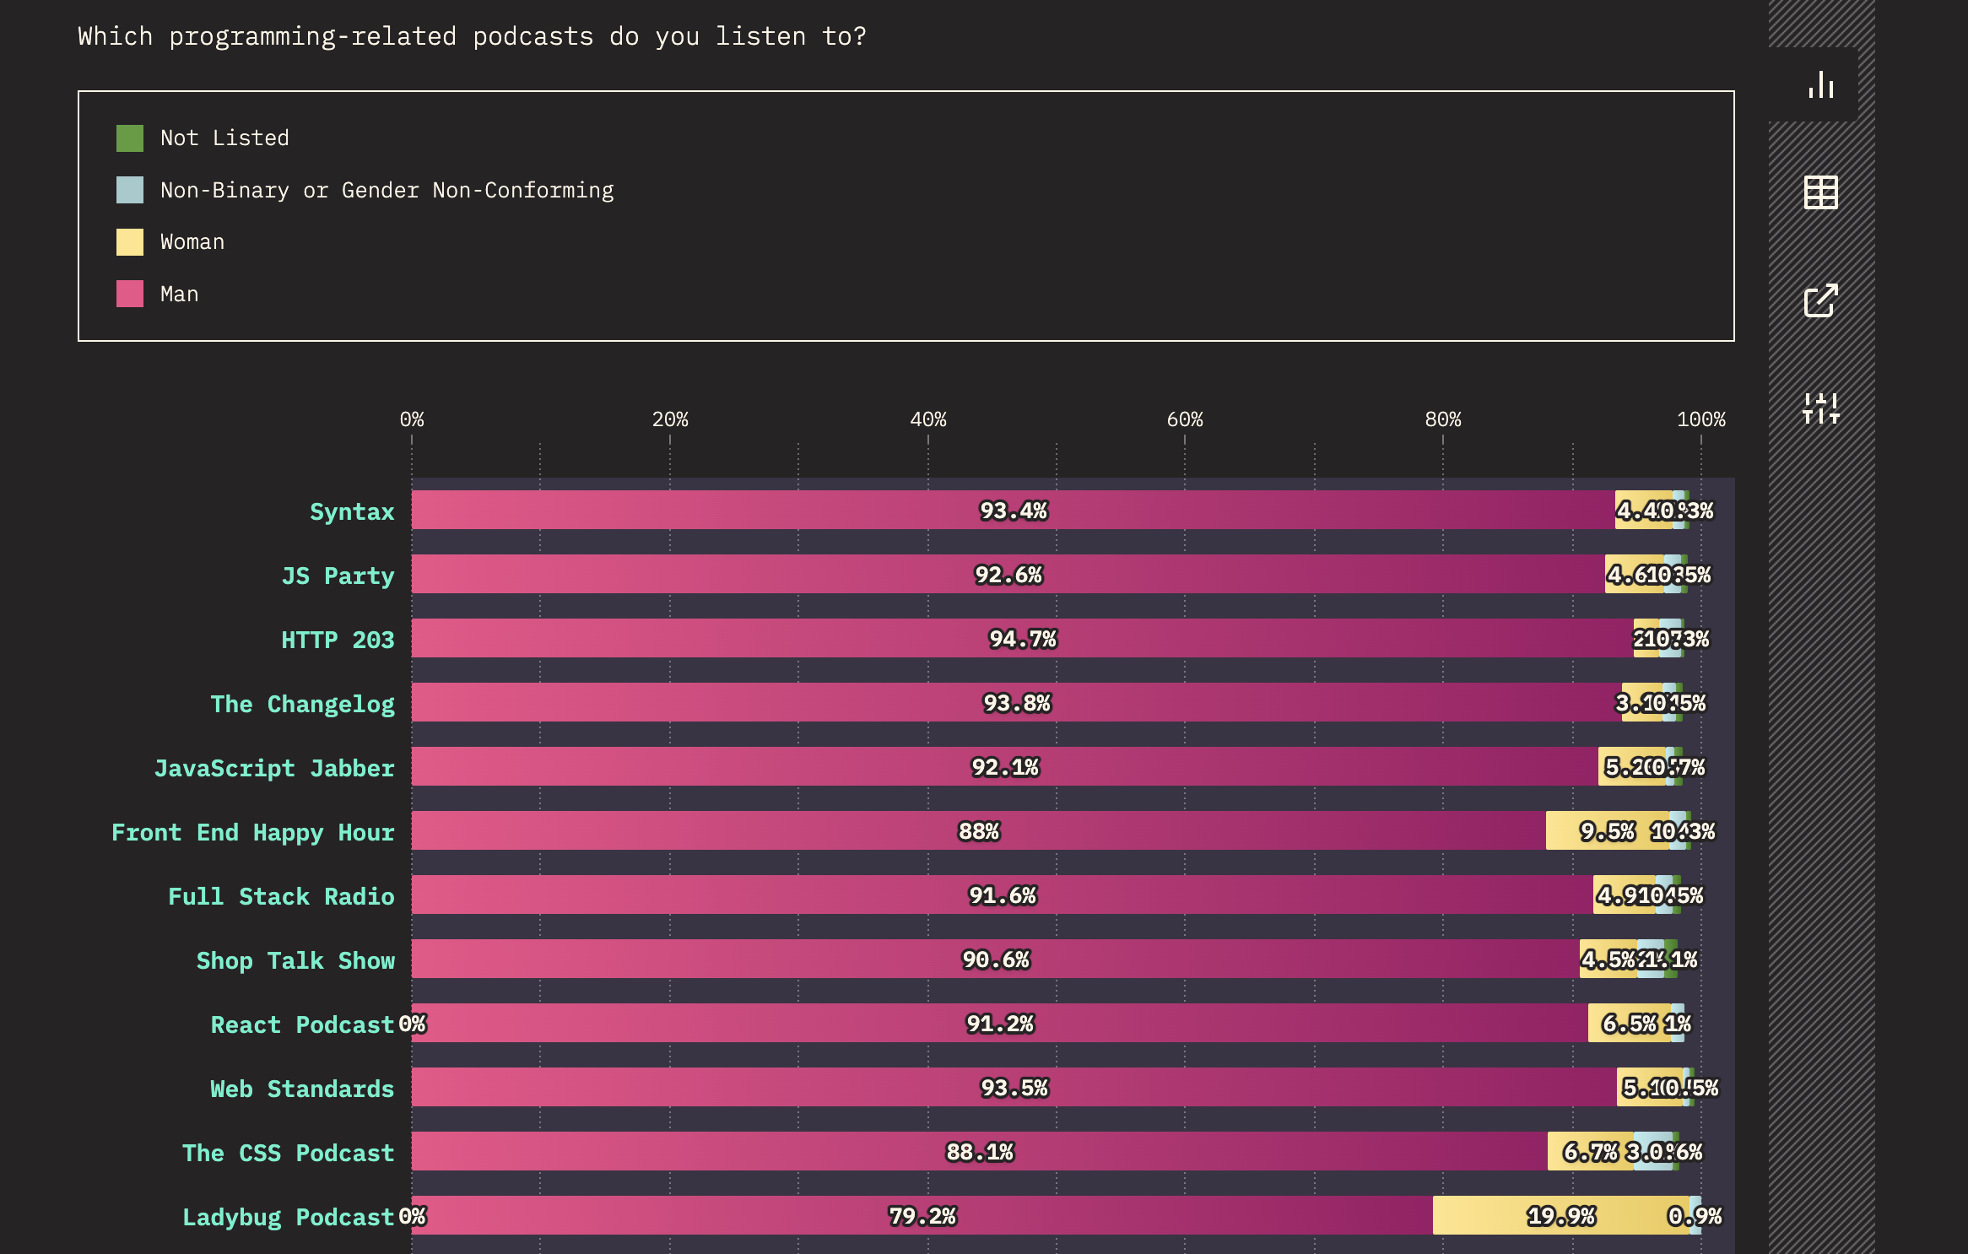Toggle Non-Binary or Gender Non-Conforming legend entry
1968x1254 pixels.
point(387,190)
